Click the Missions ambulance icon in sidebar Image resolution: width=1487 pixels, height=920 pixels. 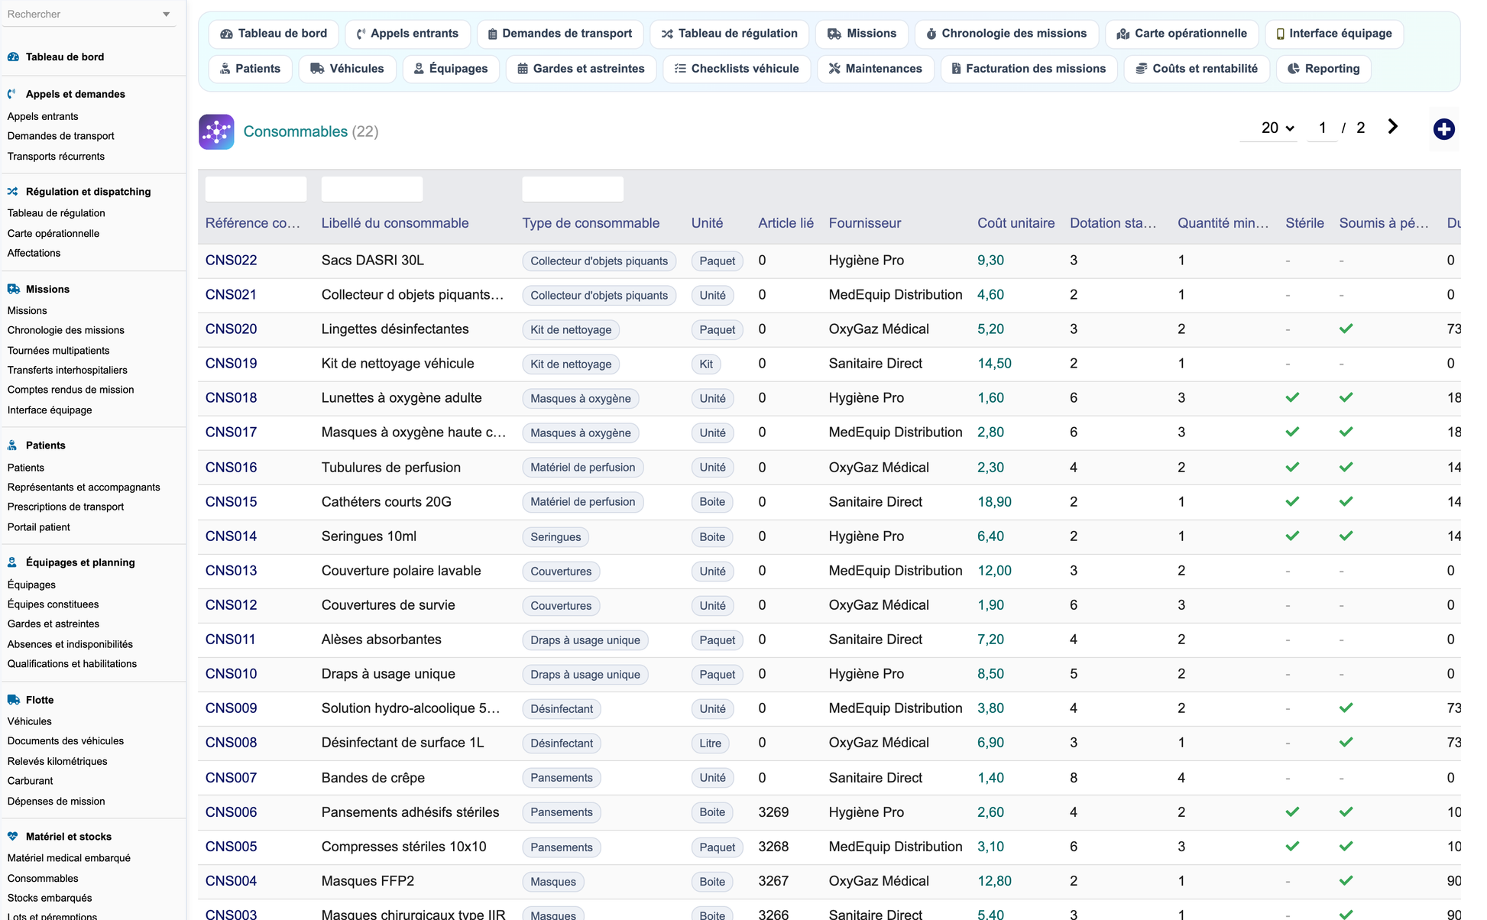(x=14, y=289)
